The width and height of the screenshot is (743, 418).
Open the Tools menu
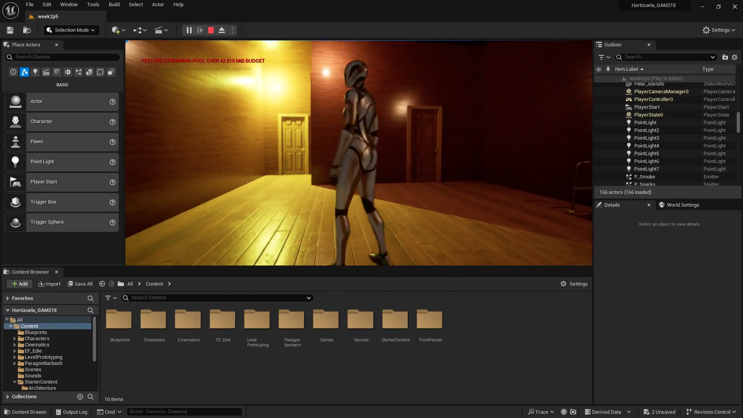click(x=93, y=5)
